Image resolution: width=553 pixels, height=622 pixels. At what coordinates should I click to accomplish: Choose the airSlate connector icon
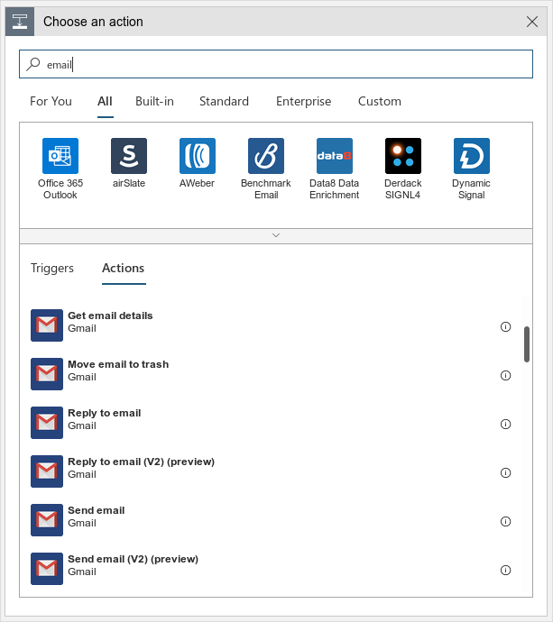pyautogui.click(x=129, y=156)
